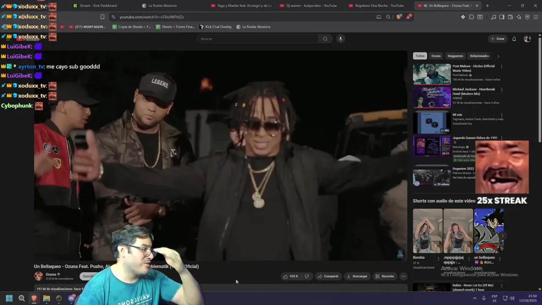Open the browser hamburger main menu

[536, 17]
